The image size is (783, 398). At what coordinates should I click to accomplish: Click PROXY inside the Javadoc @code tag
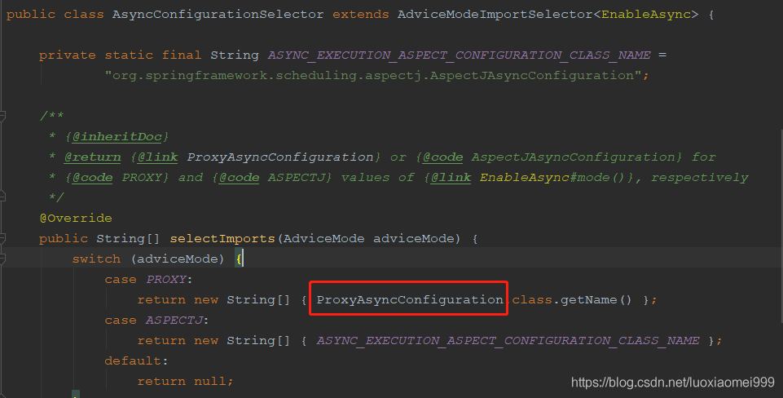pos(142,178)
